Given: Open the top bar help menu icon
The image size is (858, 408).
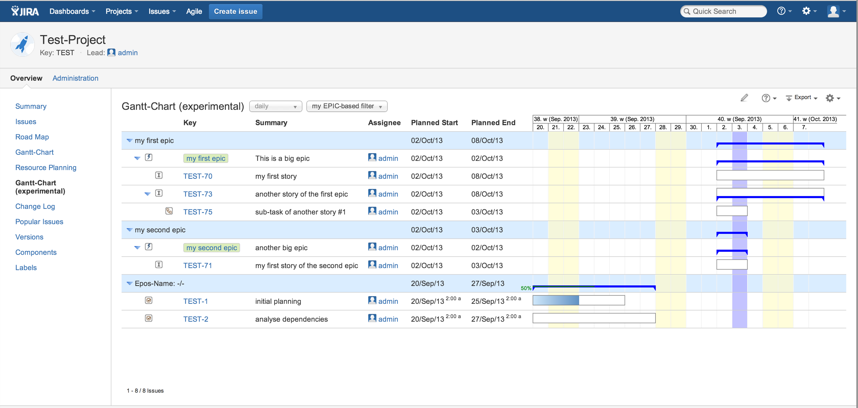Looking at the screenshot, I should (784, 11).
